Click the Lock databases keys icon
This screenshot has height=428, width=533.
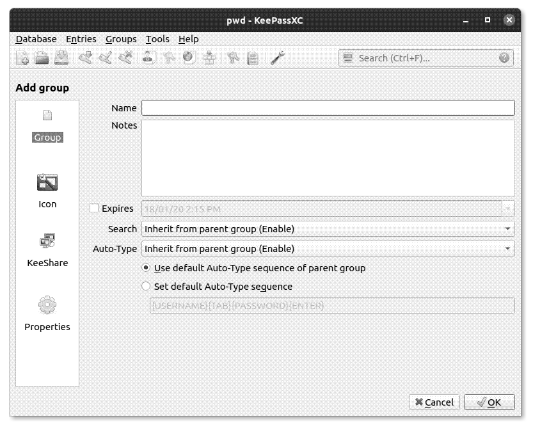tap(233, 58)
